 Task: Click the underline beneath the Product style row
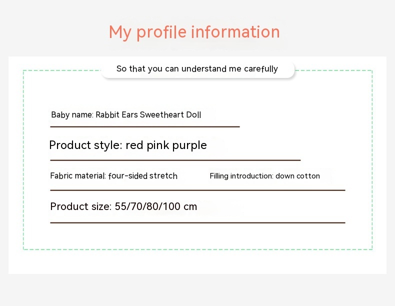[175, 160]
